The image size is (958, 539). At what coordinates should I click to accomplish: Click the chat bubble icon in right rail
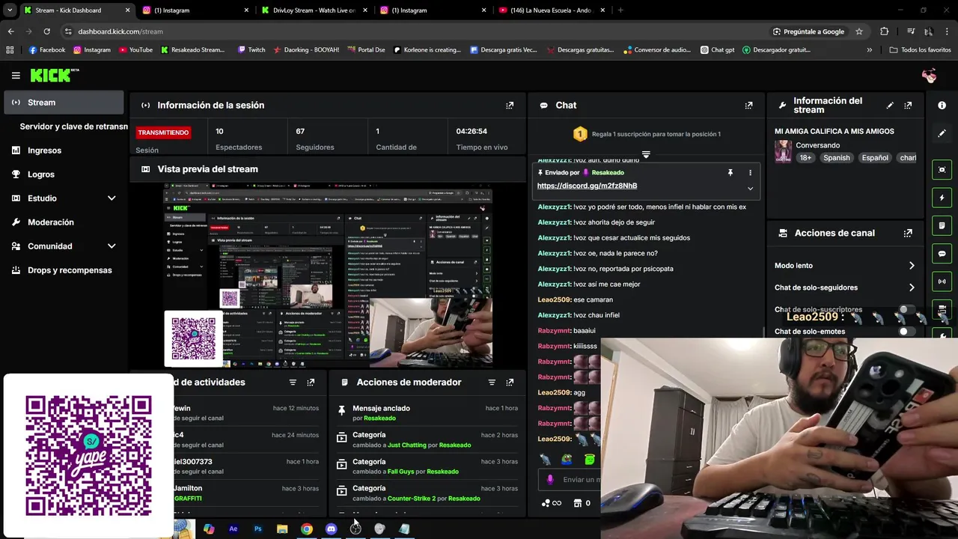coord(942,254)
